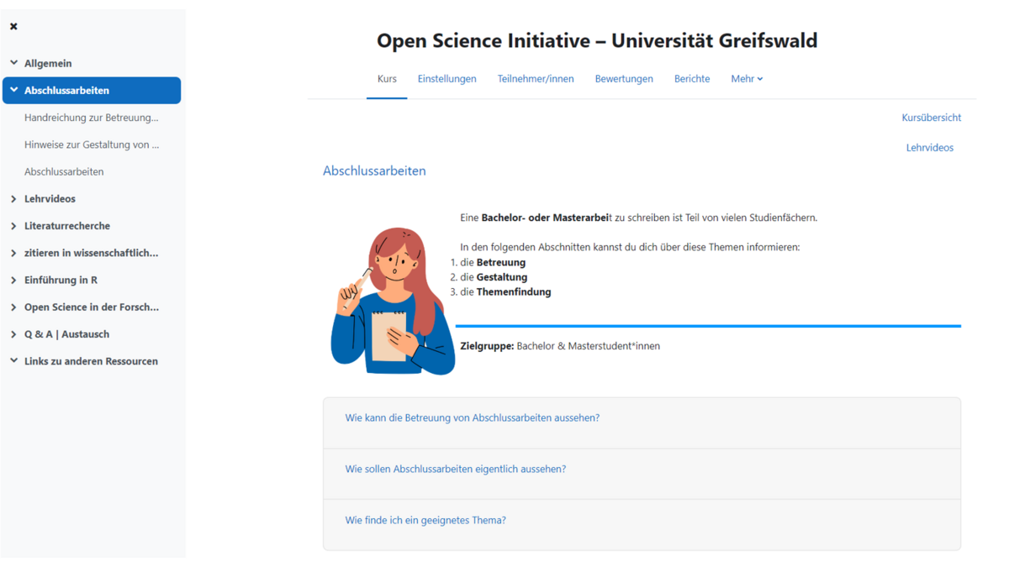Click the thinking student illustration
The height and width of the screenshot is (567, 1009).
pos(392,300)
